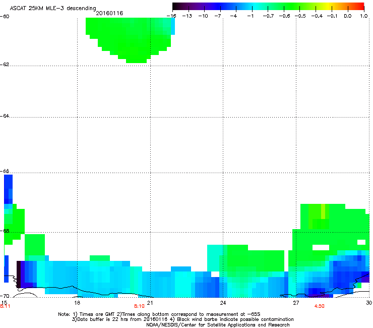Click the "15" longitude axis label
The height and width of the screenshot is (328, 373).
point(4,302)
